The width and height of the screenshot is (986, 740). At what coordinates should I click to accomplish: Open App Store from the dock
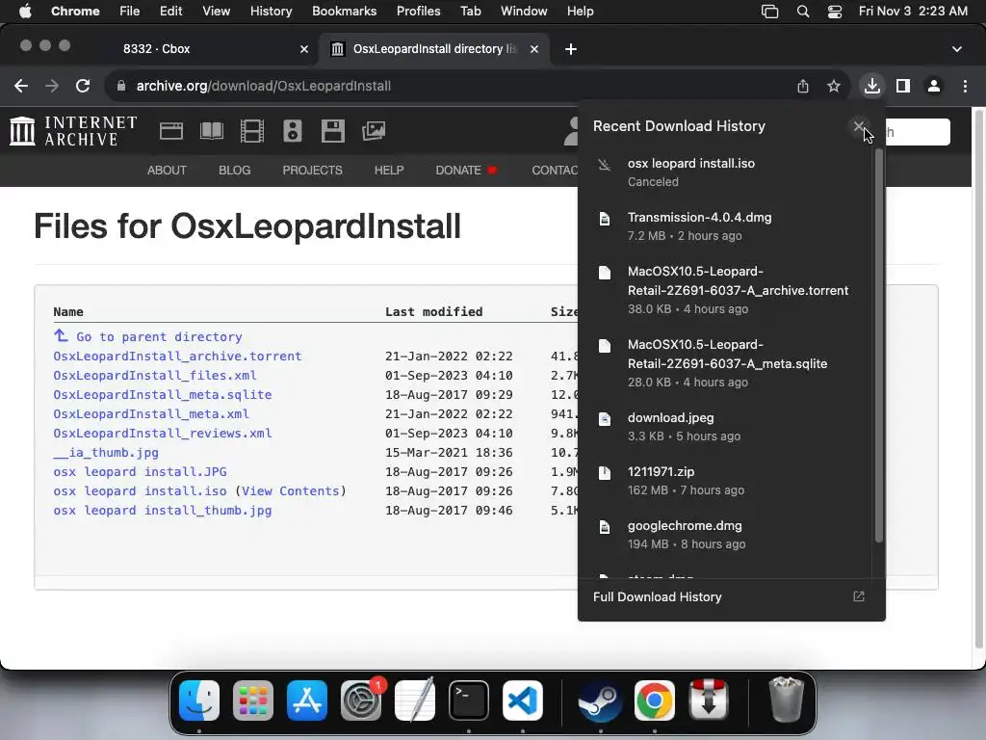pos(307,700)
